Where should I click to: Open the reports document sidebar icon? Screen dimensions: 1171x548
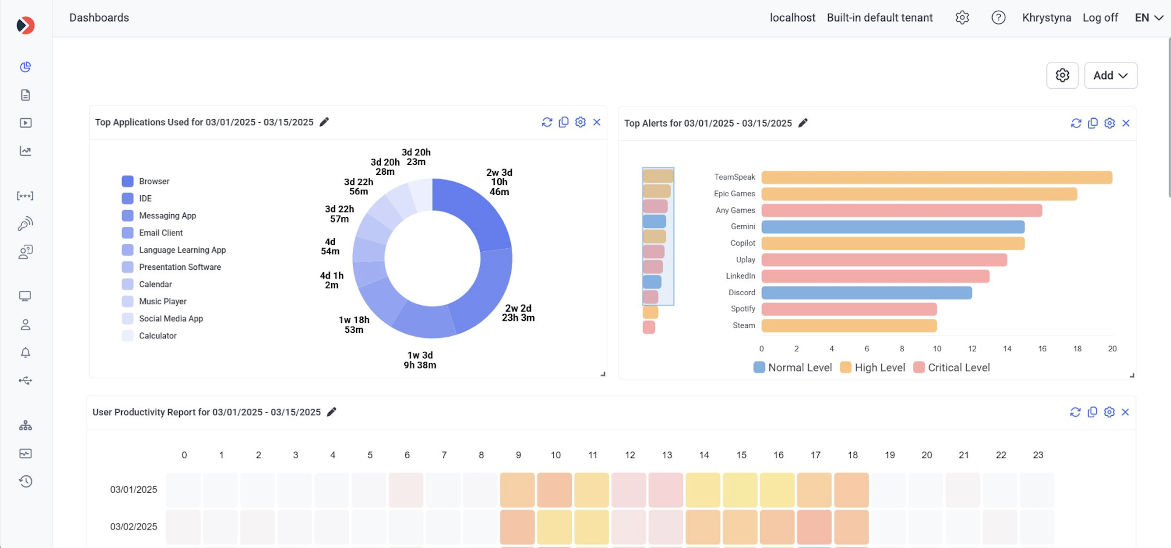(x=25, y=95)
